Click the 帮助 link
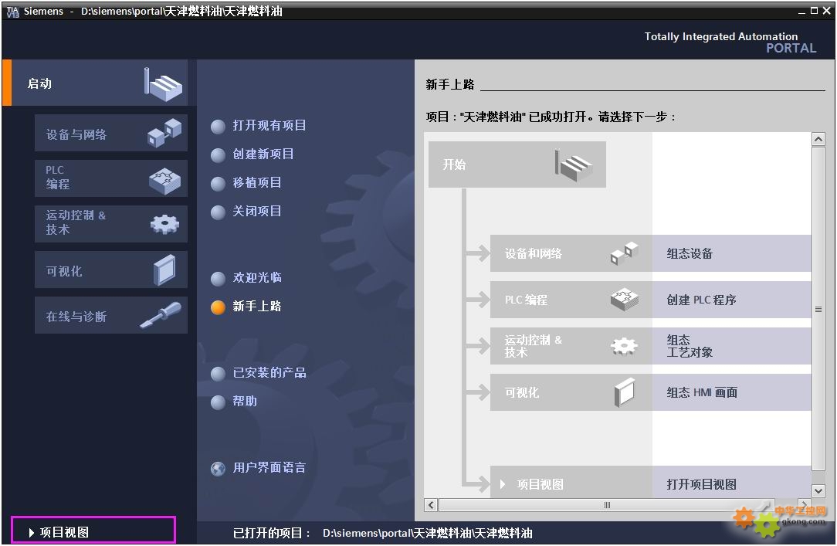Screen dimensions: 837x546 coord(245,402)
